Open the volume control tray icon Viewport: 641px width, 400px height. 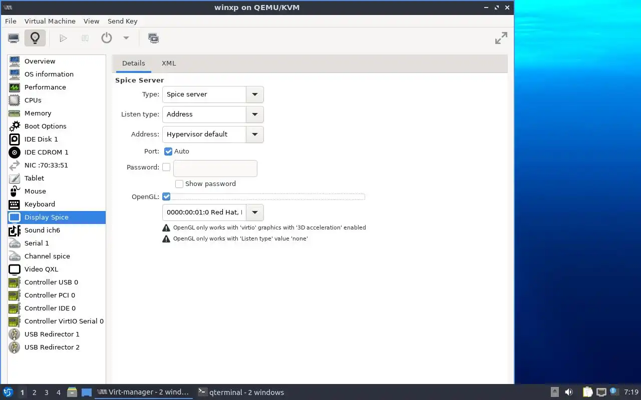click(569, 392)
